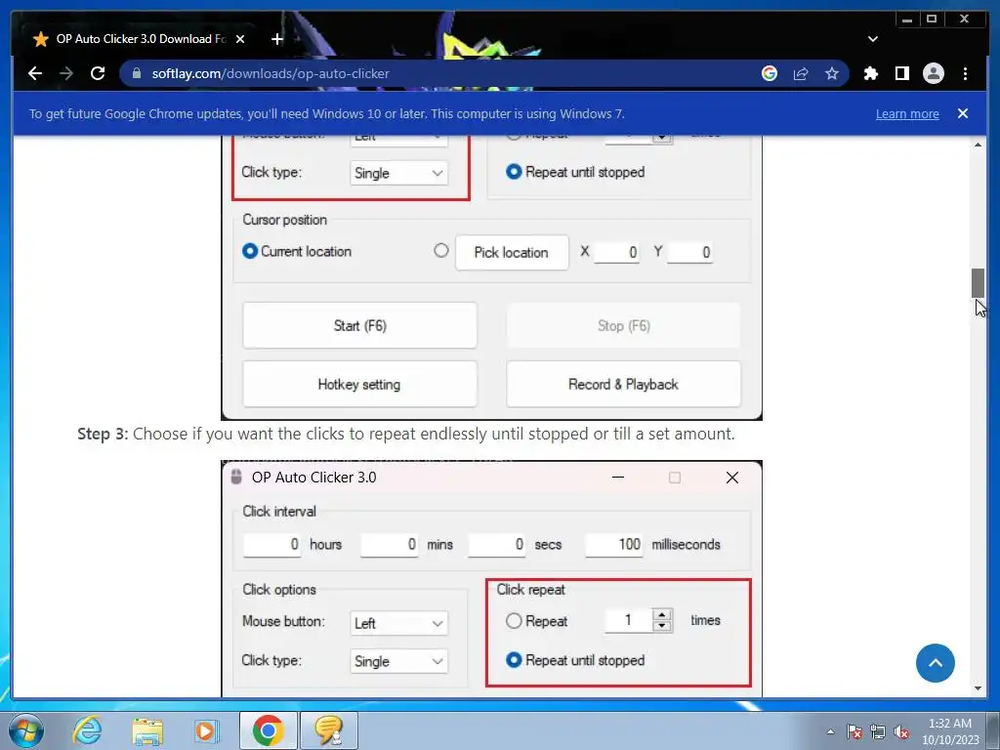Click the Stop (F6) button

(x=623, y=326)
